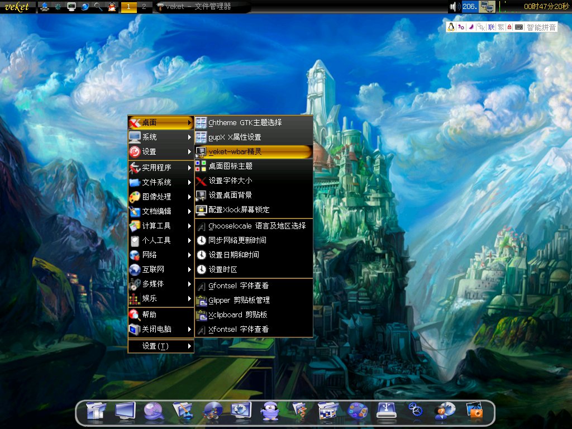Open the 娱乐 menu entry
This screenshot has width=572, height=429.
[x=160, y=299]
